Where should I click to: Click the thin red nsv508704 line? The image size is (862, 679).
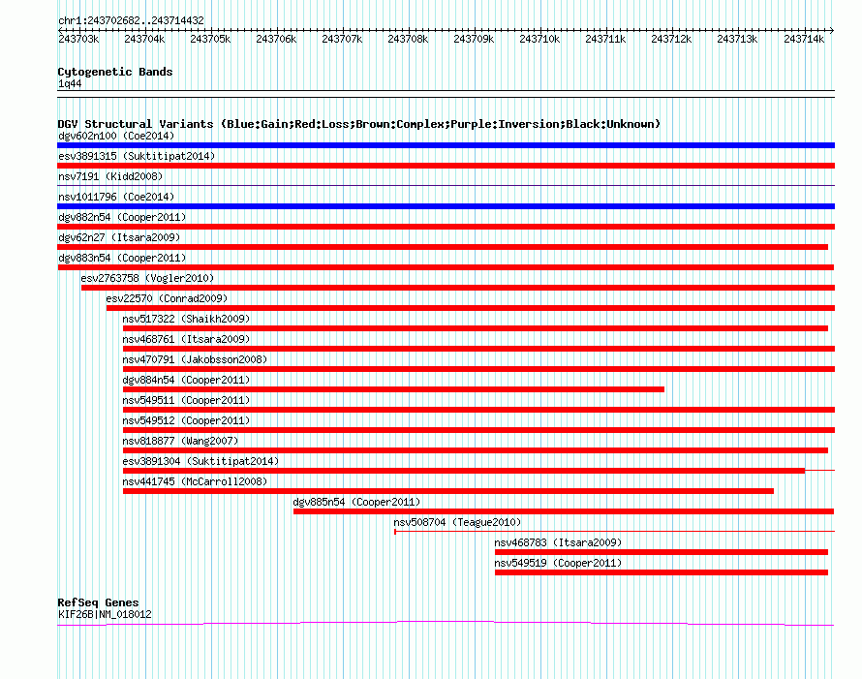pos(615,532)
